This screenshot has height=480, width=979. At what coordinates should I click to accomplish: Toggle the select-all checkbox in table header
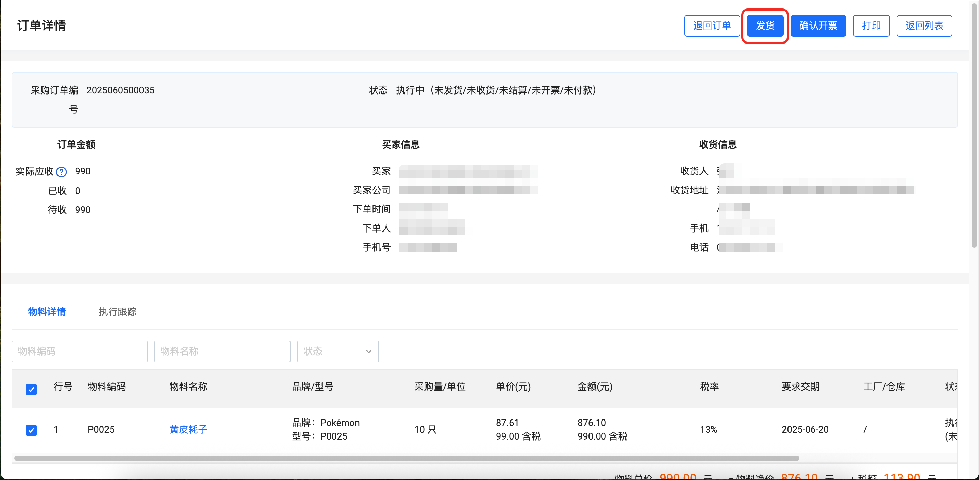[x=31, y=389]
